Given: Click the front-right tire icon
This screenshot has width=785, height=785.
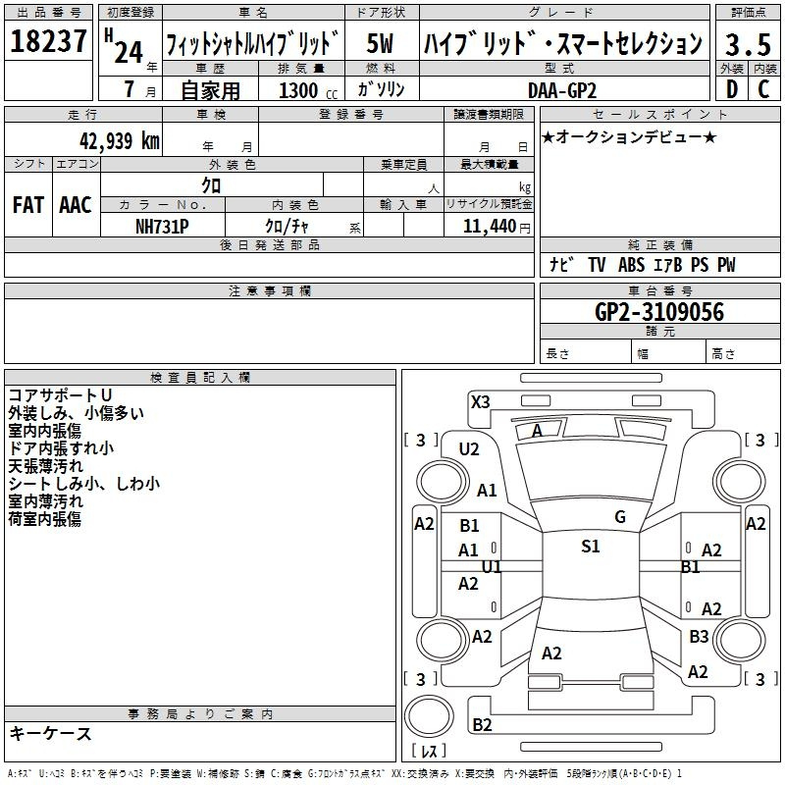Looking at the screenshot, I should 740,482.
